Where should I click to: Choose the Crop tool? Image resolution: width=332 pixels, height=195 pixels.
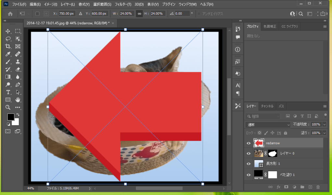coord(8,46)
